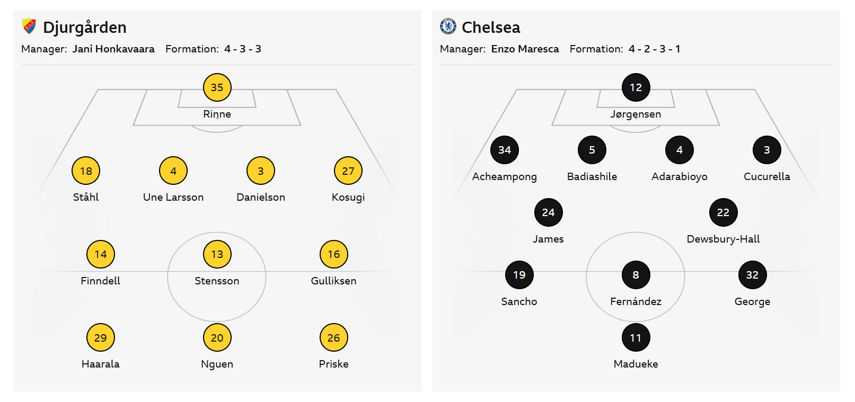Select number 20 Nguen player circle
Screen dimensions: 855x402
[x=217, y=338]
